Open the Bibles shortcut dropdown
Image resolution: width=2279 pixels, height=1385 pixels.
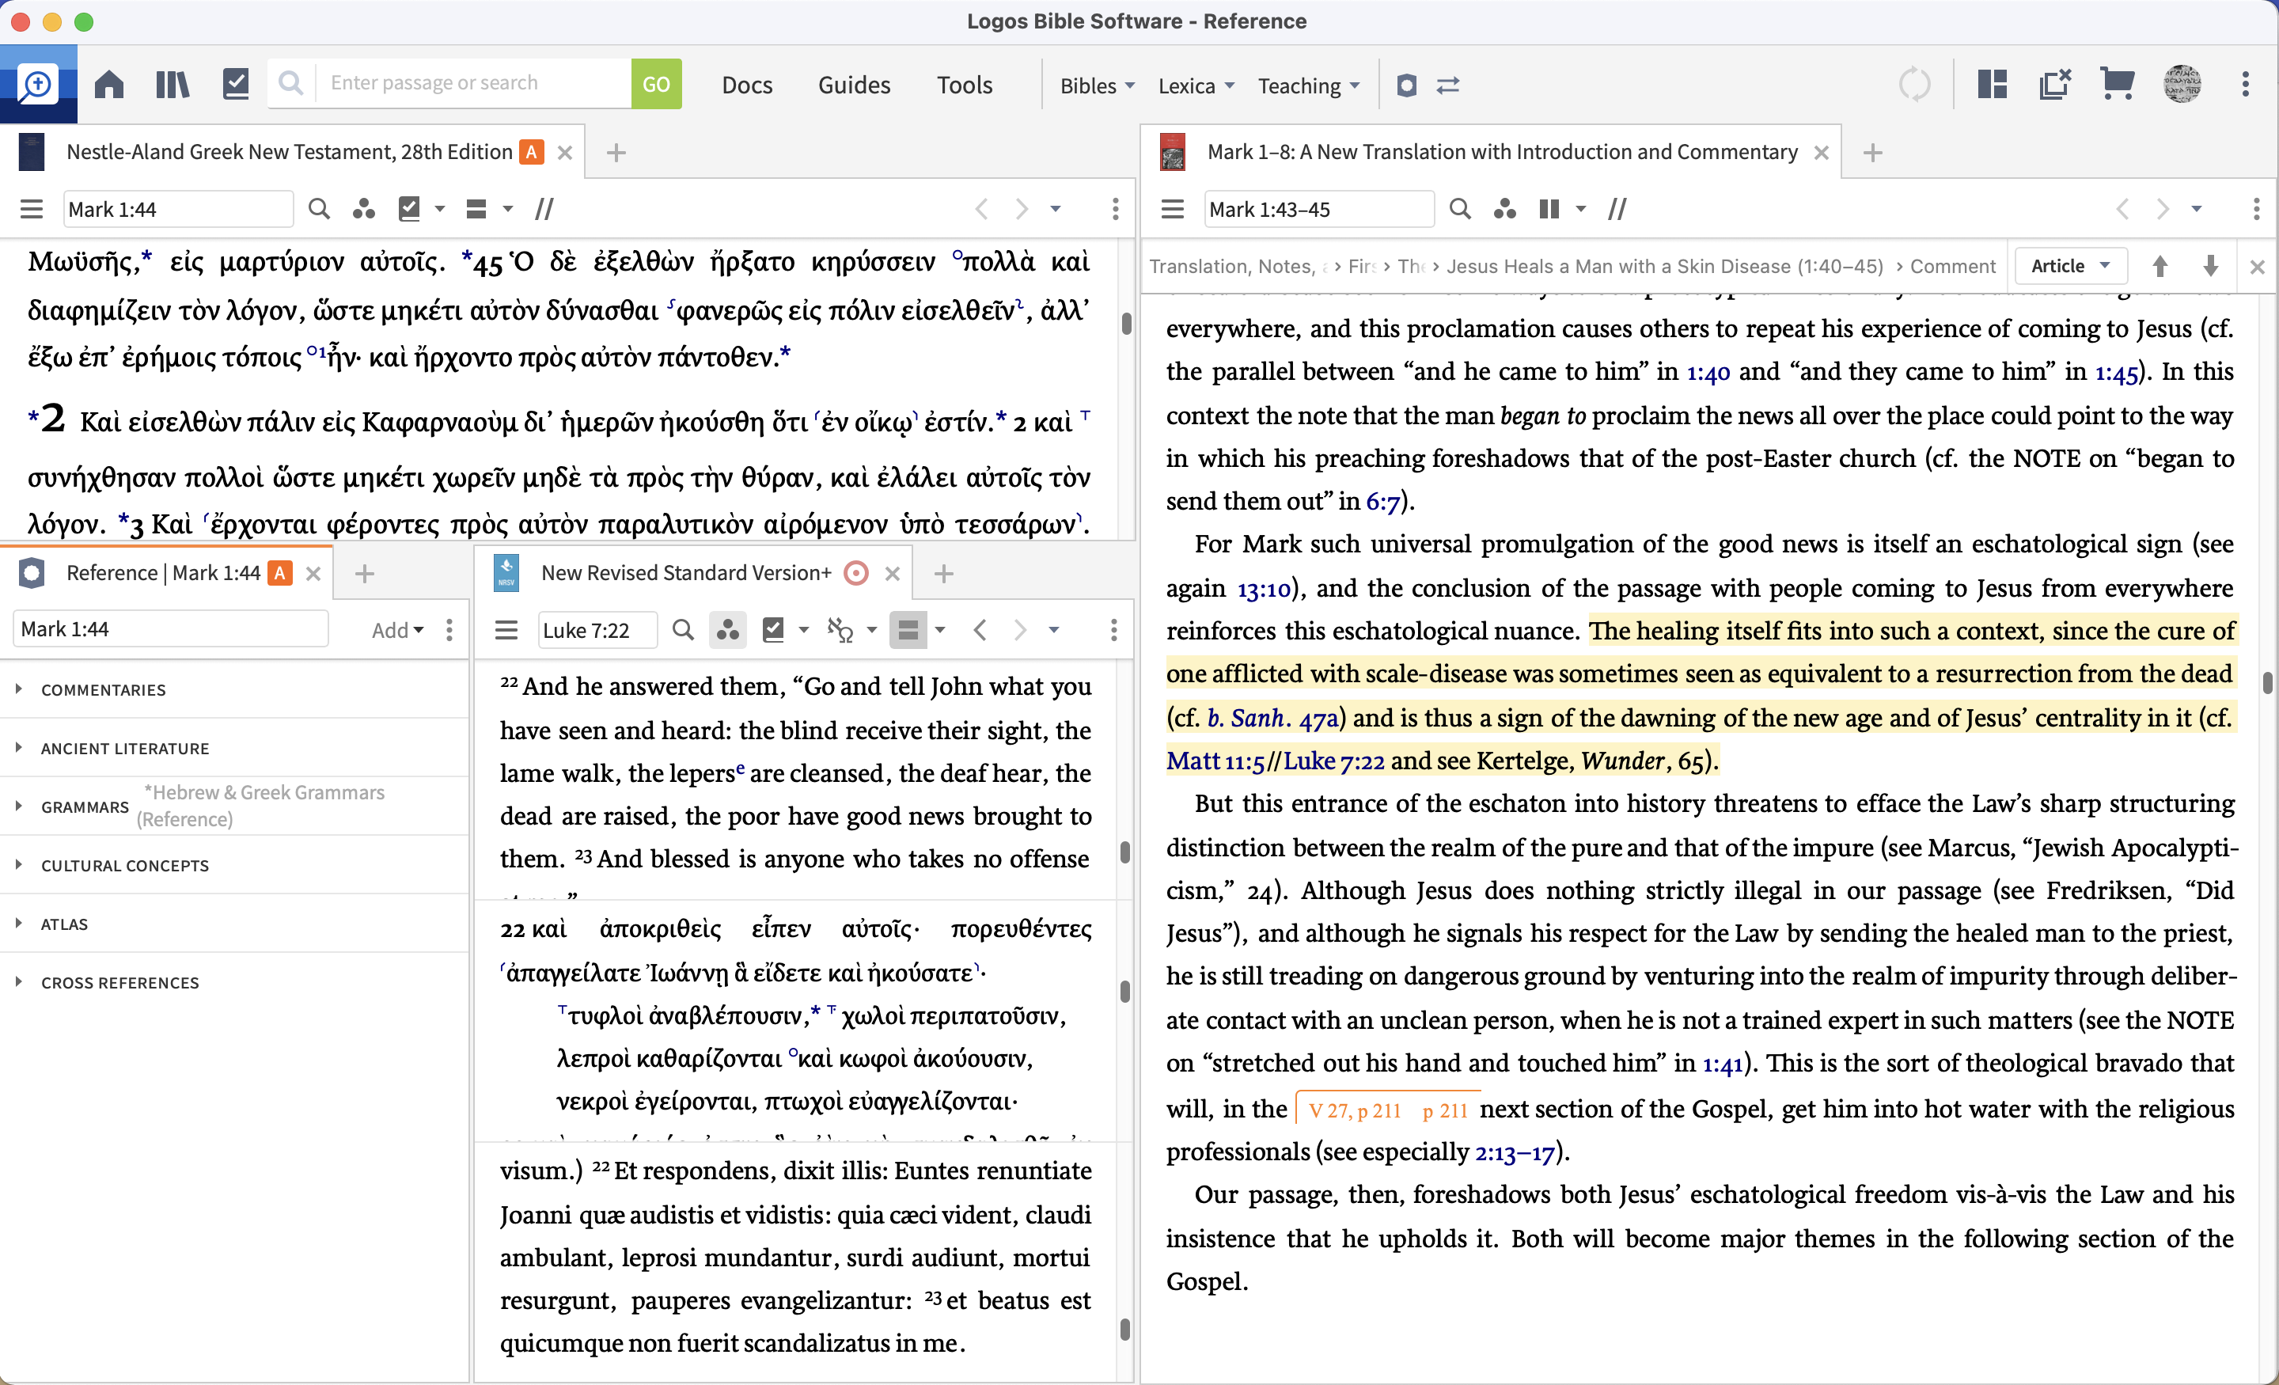point(1097,86)
